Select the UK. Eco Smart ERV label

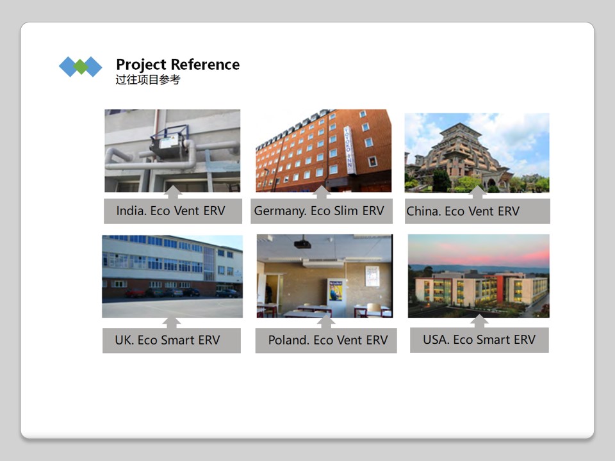tap(172, 341)
